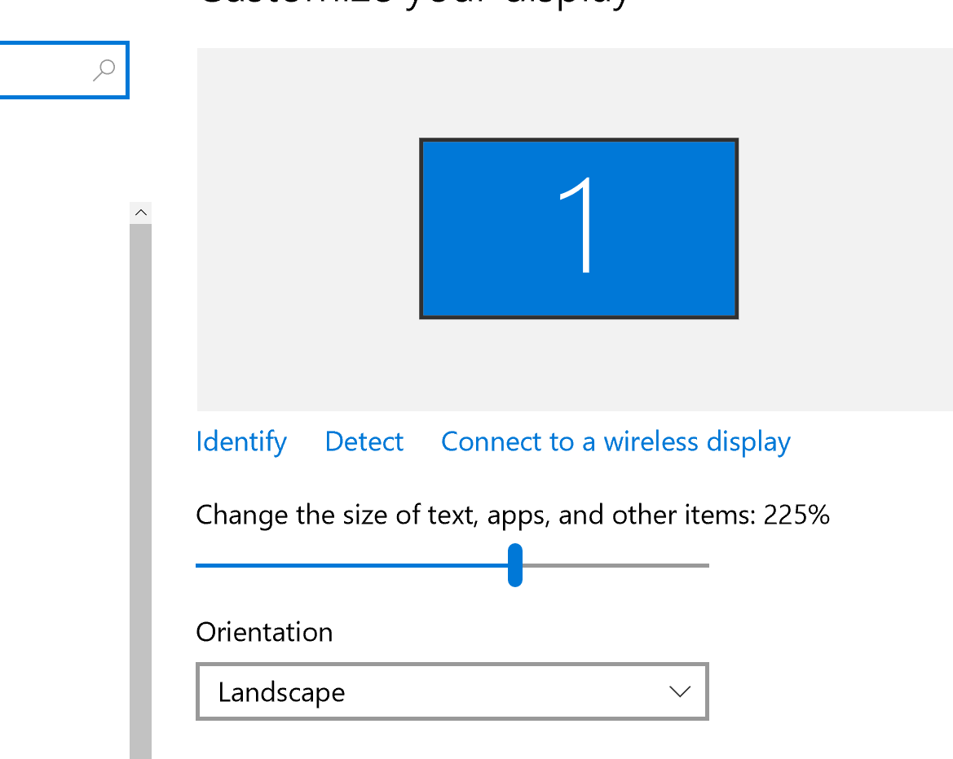953x759 pixels.
Task: Click the vertical scrollbar track
Action: coord(140,489)
